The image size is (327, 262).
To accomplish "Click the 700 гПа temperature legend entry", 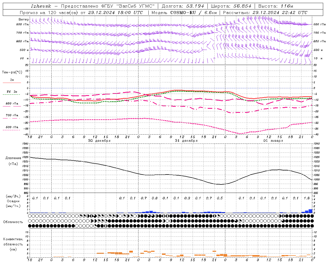I will 12,115.
